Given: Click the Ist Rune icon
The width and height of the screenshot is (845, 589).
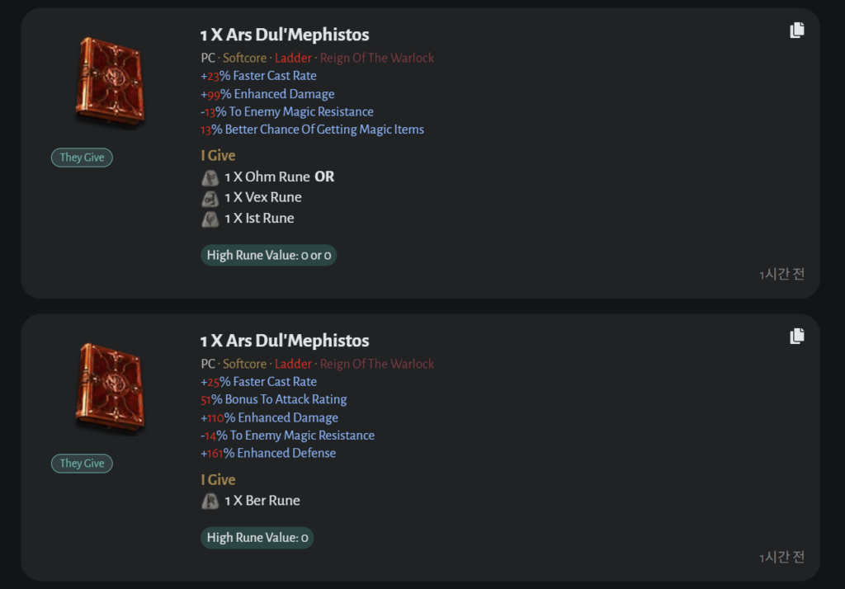Looking at the screenshot, I should 210,219.
